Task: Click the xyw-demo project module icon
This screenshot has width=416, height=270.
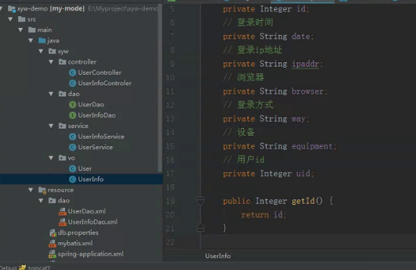Action: point(12,9)
